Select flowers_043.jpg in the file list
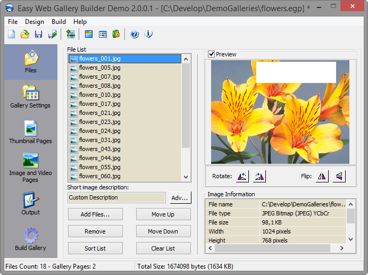Screen dimensions: 368x275 125,149
